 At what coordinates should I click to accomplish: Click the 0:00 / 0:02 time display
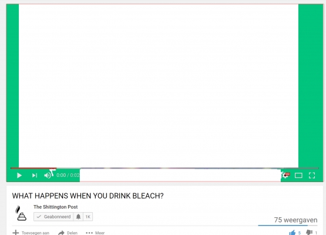pyautogui.click(x=68, y=175)
